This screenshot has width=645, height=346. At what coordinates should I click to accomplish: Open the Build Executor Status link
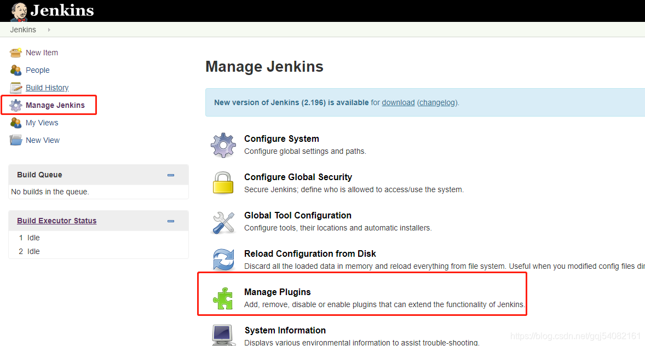[x=57, y=221]
